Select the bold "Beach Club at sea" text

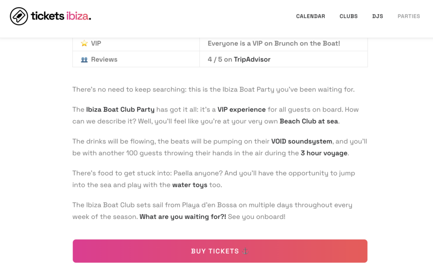[309, 121]
